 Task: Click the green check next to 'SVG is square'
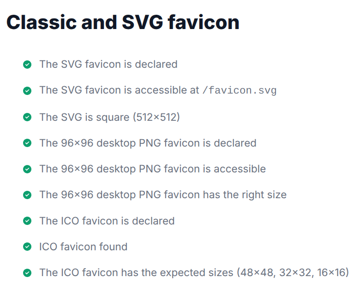click(27, 117)
